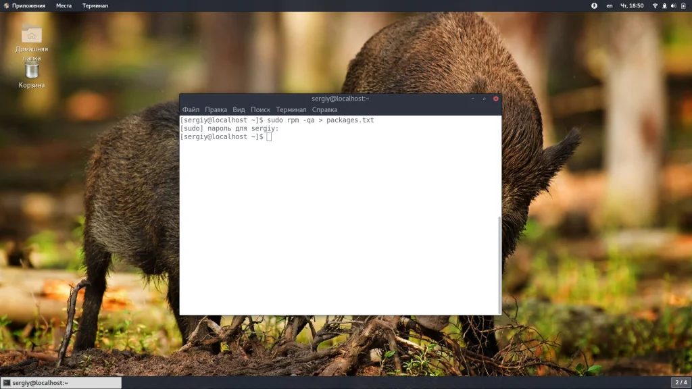Close the terminal window
This screenshot has height=389, width=692.
(495, 99)
